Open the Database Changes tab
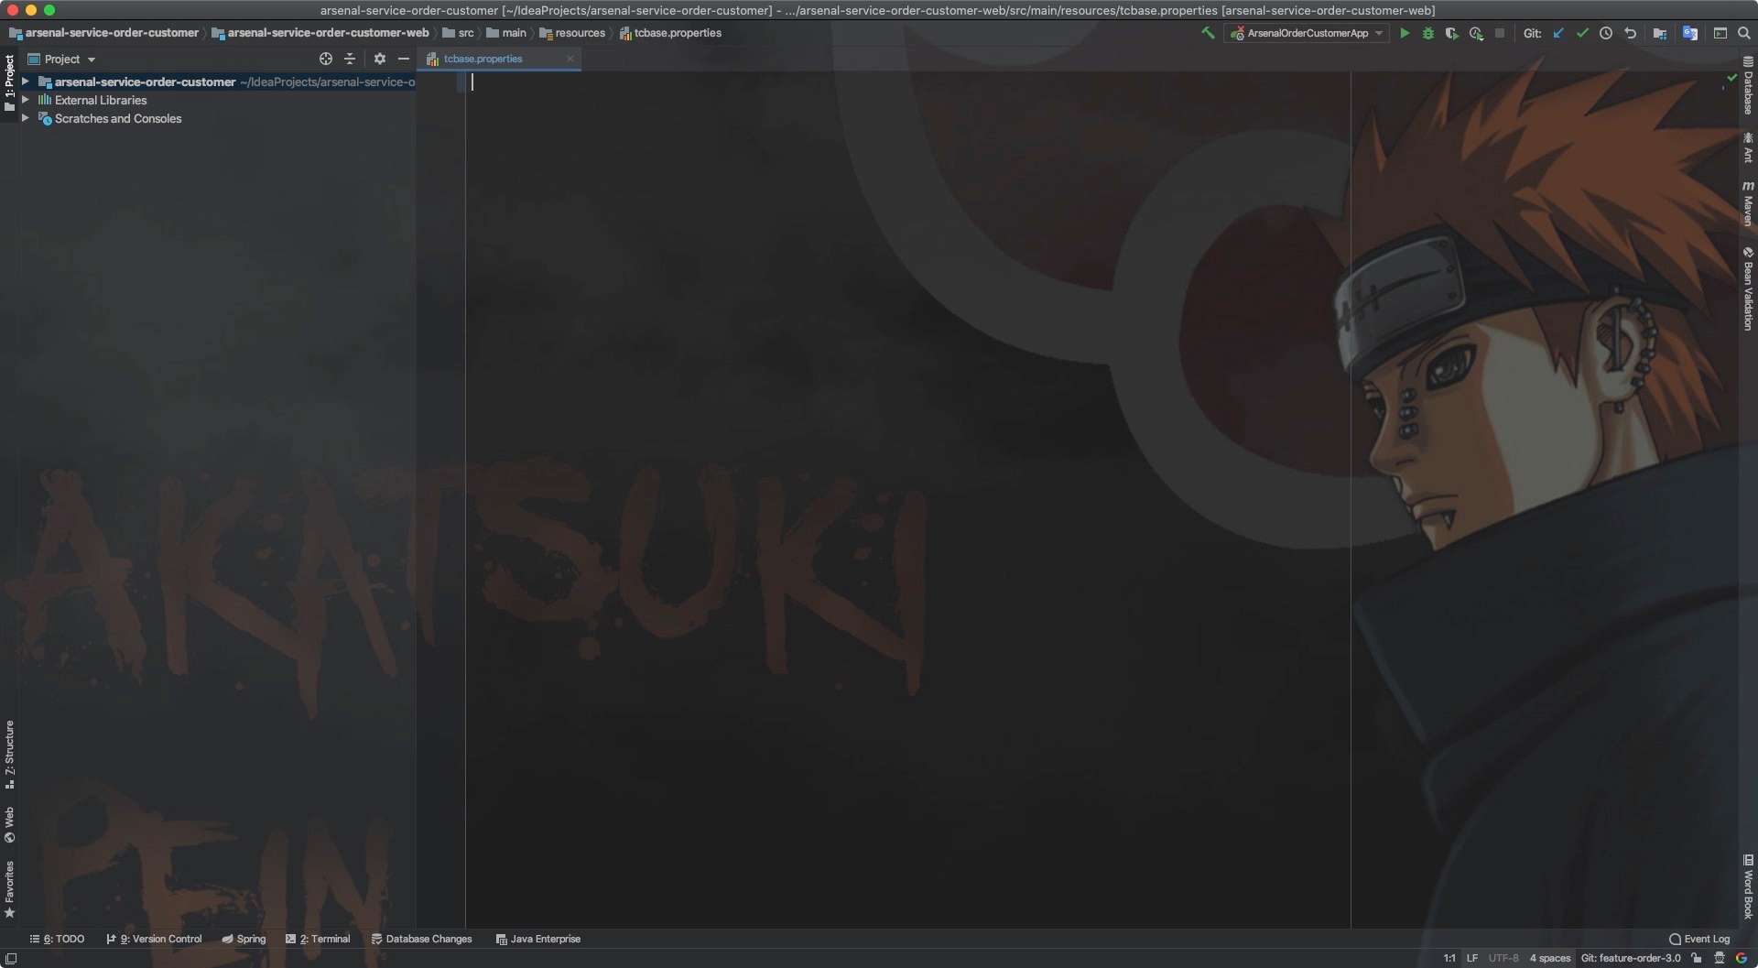1758x968 pixels. coord(421,939)
